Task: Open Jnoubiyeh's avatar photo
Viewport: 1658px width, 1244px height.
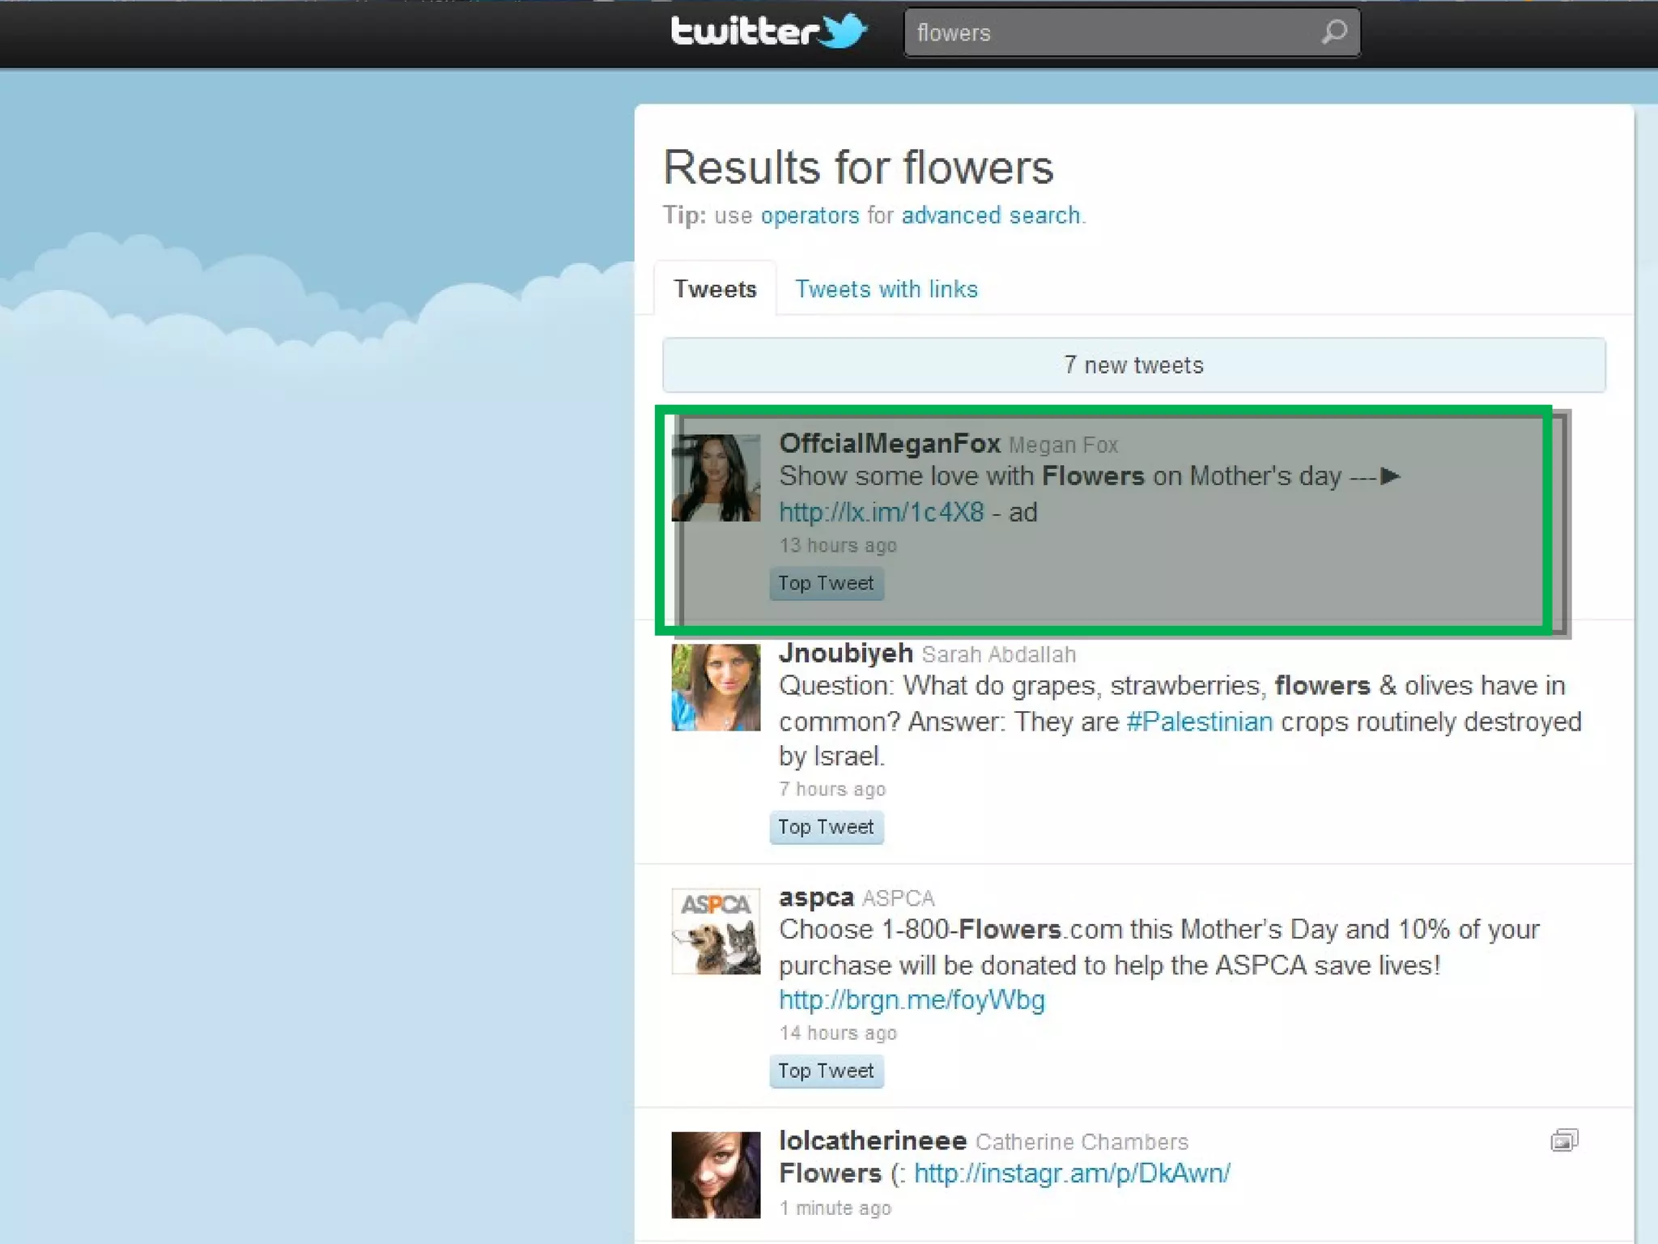Action: [716, 687]
